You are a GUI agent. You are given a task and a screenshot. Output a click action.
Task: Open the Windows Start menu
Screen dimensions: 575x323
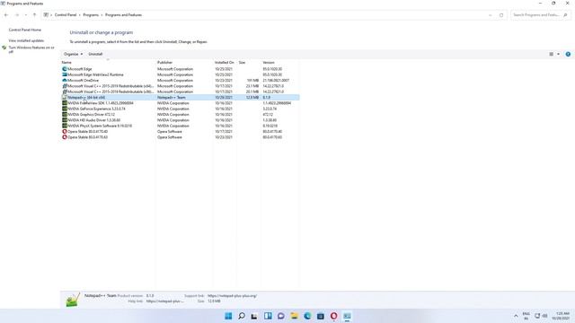(x=228, y=316)
